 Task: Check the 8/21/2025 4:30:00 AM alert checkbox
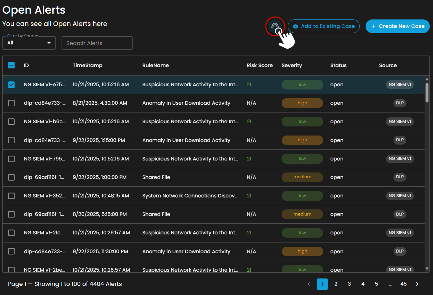tap(11, 103)
